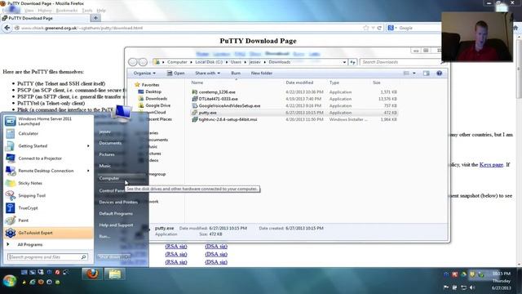Click Explorer's help question mark icon
The image size is (522, 294).
coord(439,73)
